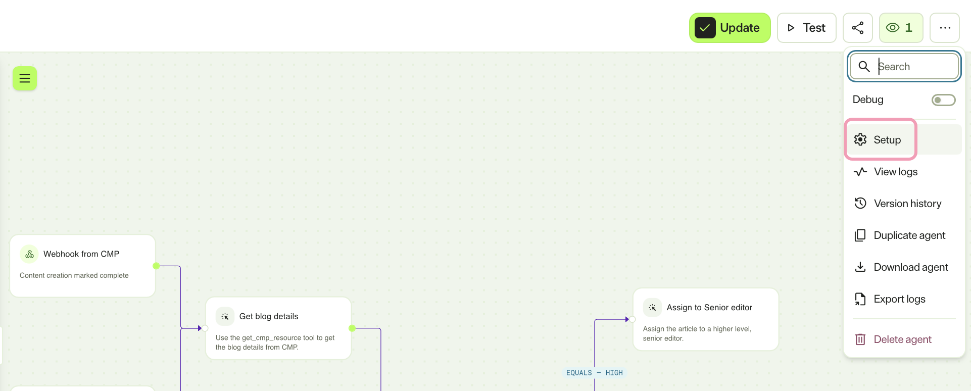
Task: Click the Update checkmark icon
Action: (x=705, y=28)
